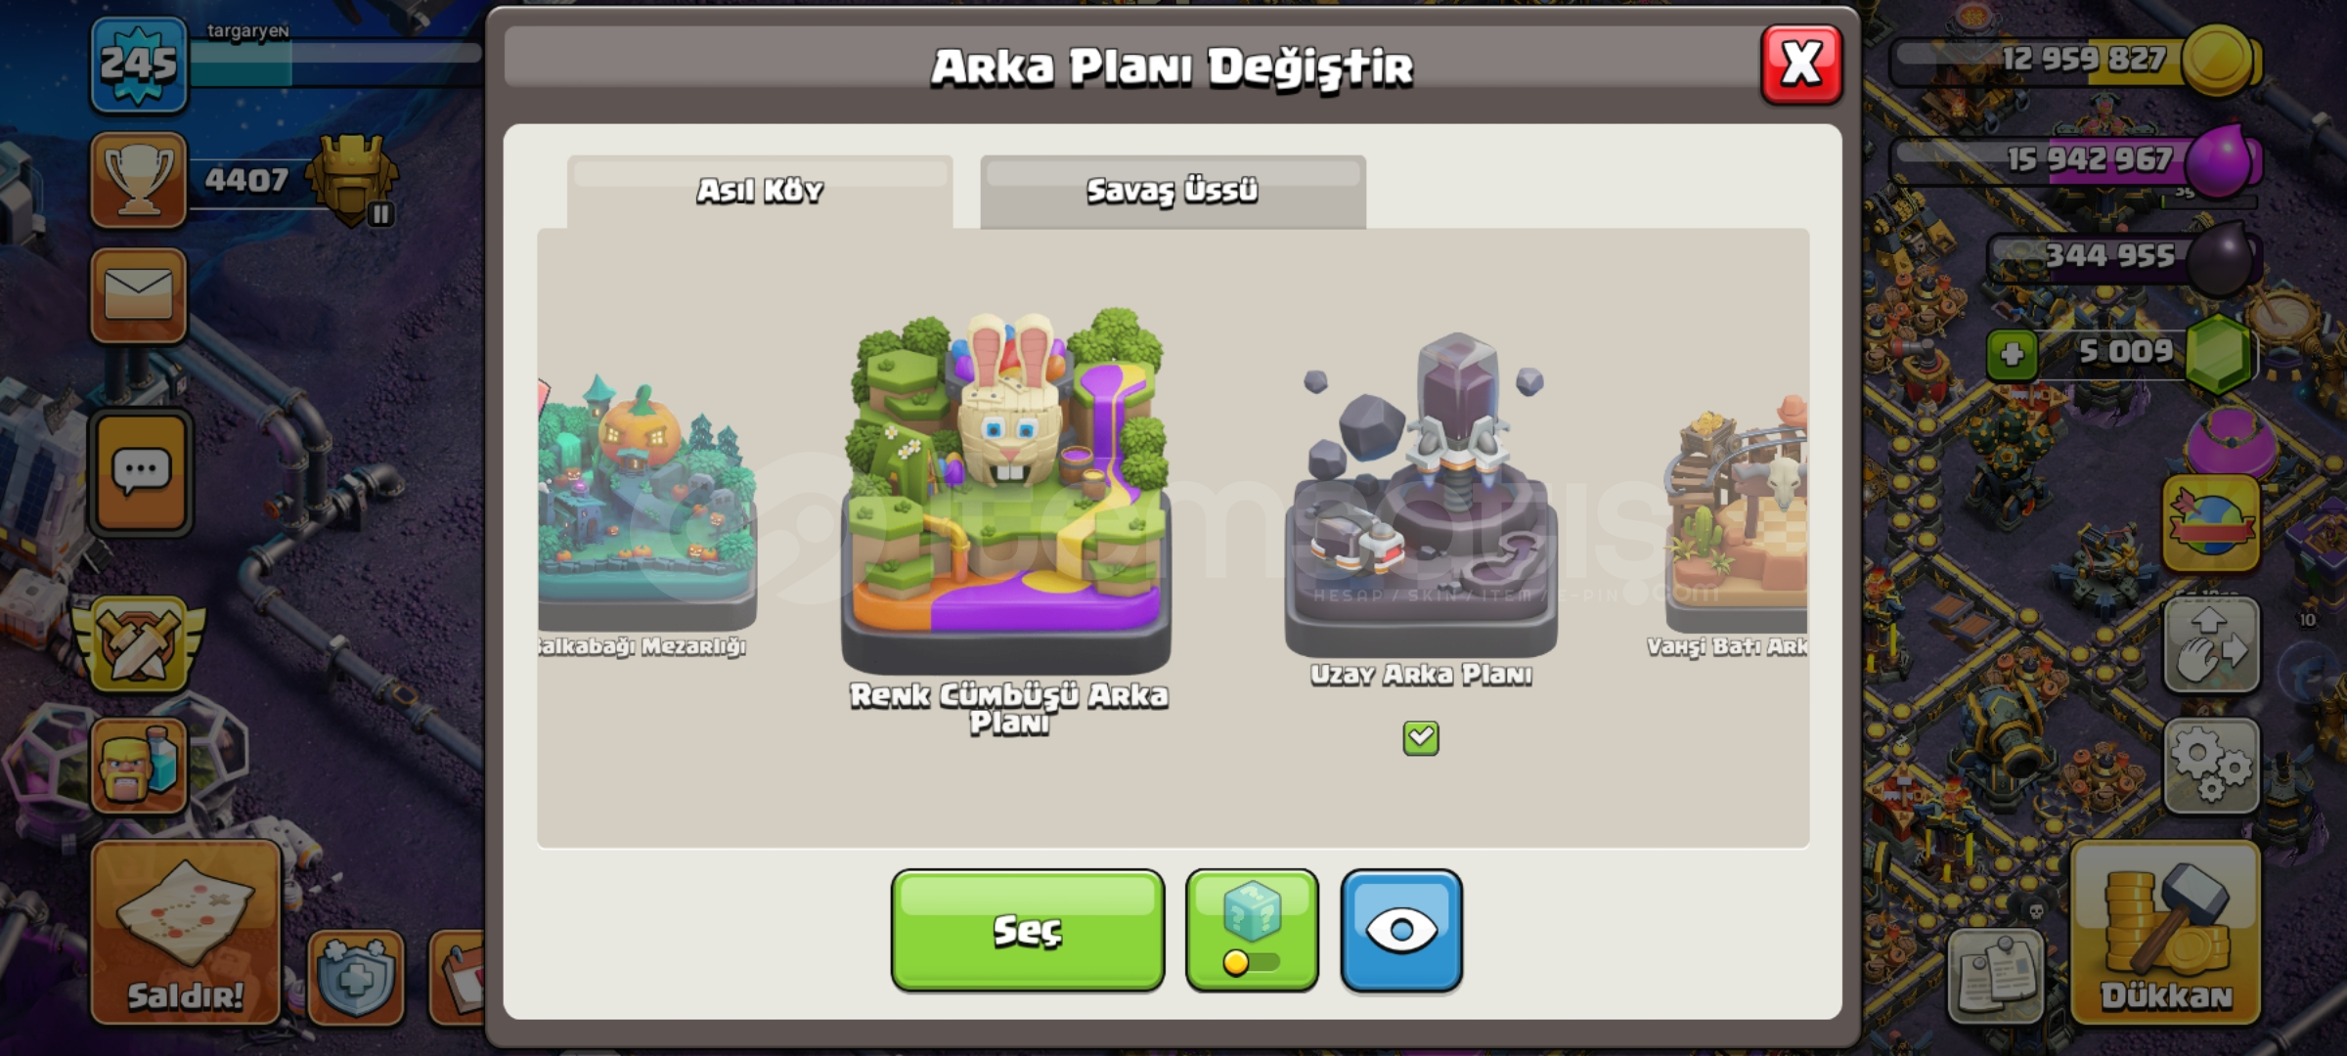Screen dimensions: 2347x1056
Task: Click the Uzay Arka Planı checkmark
Action: 1421,738
